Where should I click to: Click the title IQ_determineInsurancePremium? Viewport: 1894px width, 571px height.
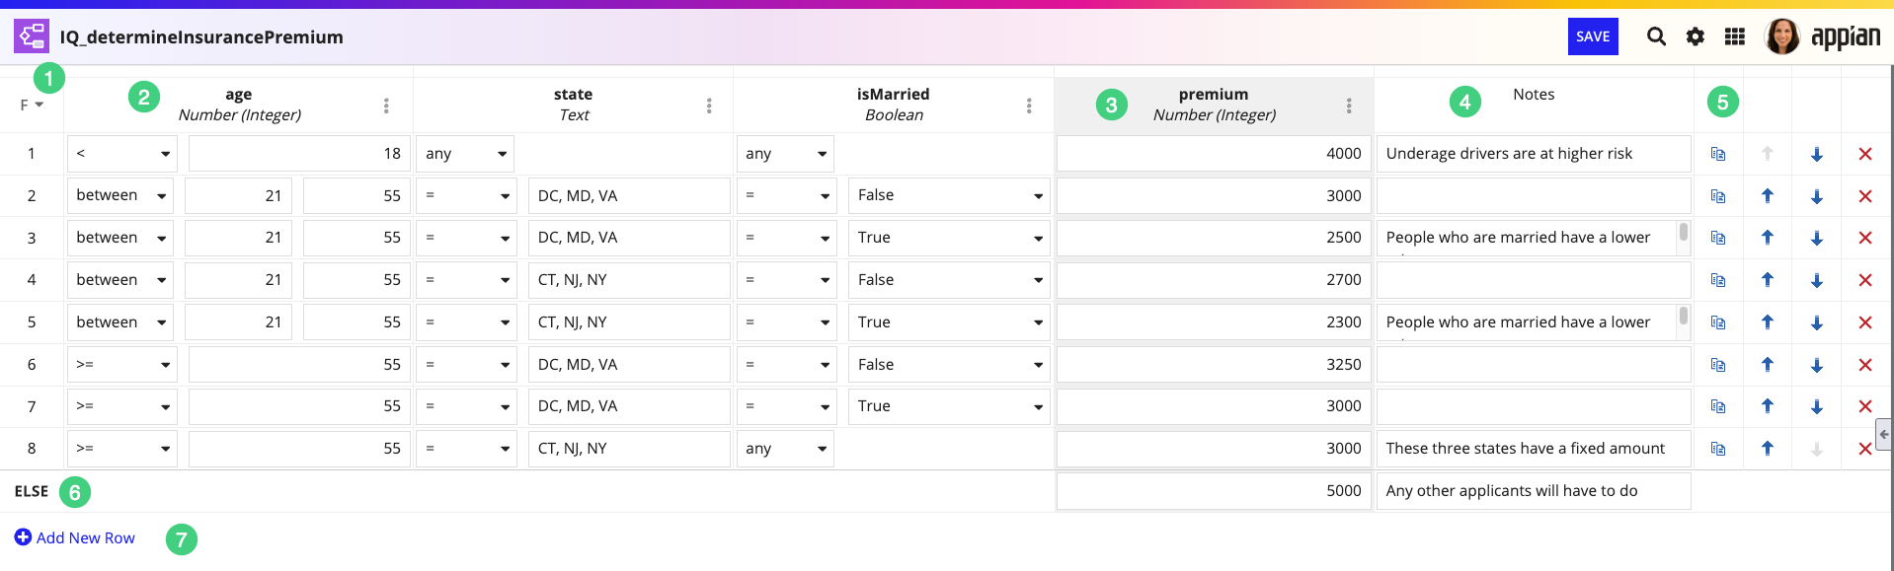point(201,37)
